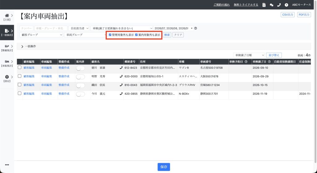This screenshot has height=173, width=317.
Task: Click the CSV出力 button
Action: (x=288, y=15)
